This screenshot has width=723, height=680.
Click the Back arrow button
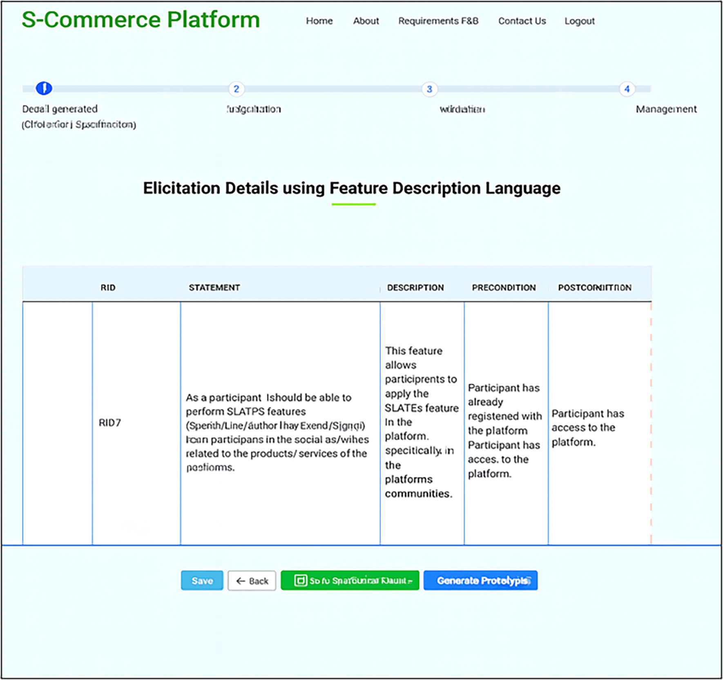click(252, 581)
